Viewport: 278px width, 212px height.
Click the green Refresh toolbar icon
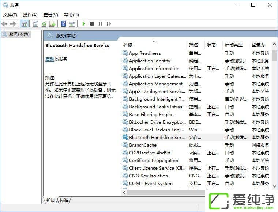coord(44,24)
